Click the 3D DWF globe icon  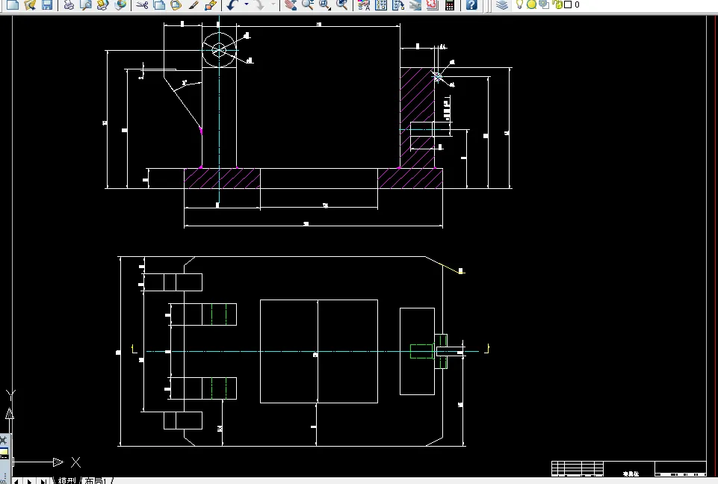(120, 5)
